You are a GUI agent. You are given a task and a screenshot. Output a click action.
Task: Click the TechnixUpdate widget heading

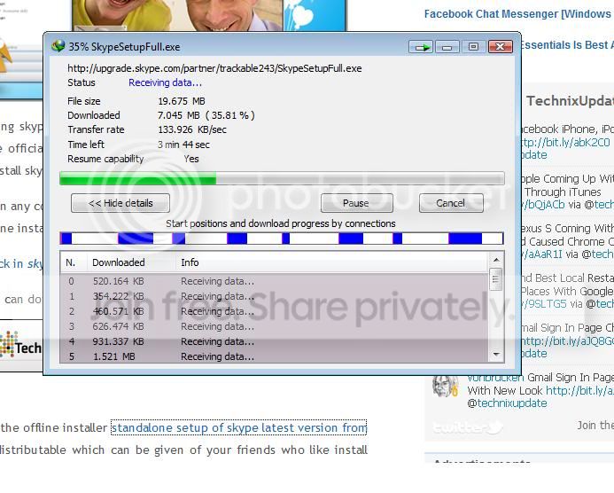(x=570, y=101)
